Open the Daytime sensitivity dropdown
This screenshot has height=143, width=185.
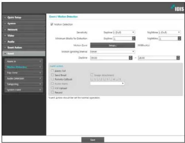point(124,32)
